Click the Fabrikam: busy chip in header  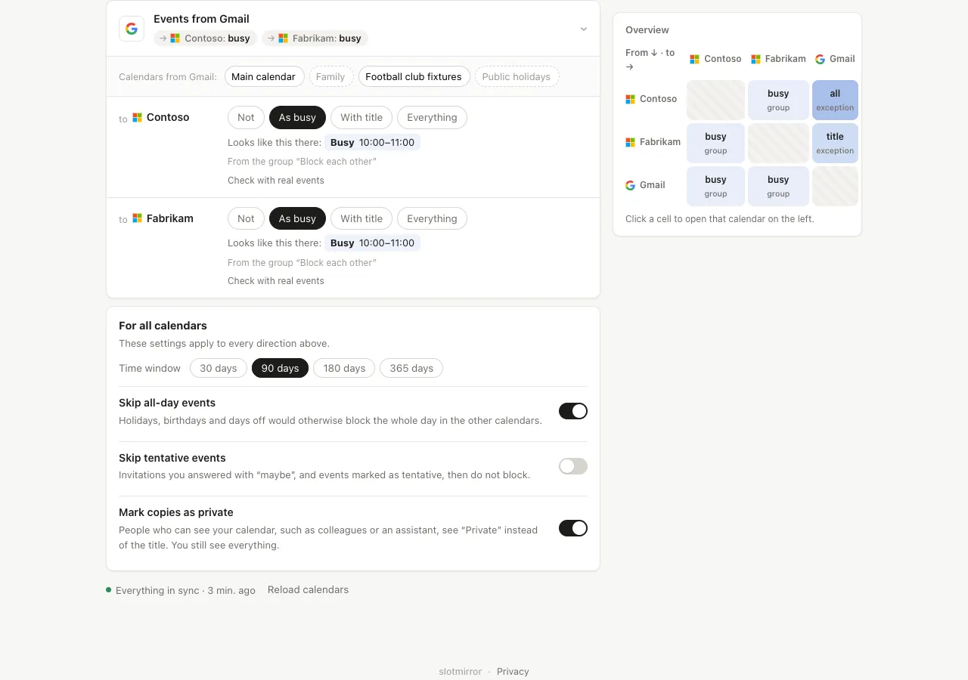[315, 38]
